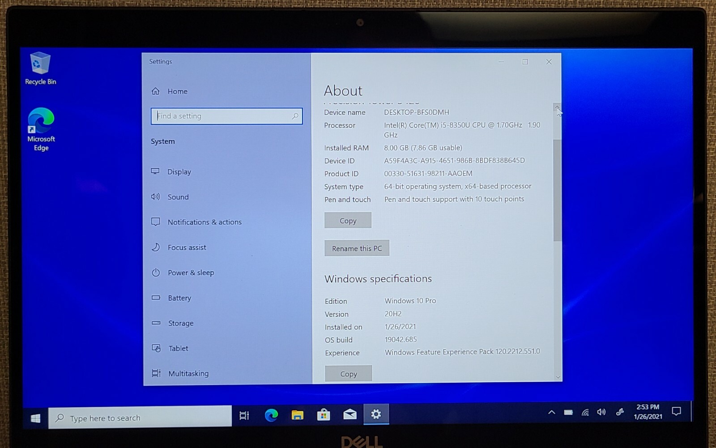Image resolution: width=716 pixels, height=448 pixels.
Task: Select Battery in the System list
Action: 172,298
